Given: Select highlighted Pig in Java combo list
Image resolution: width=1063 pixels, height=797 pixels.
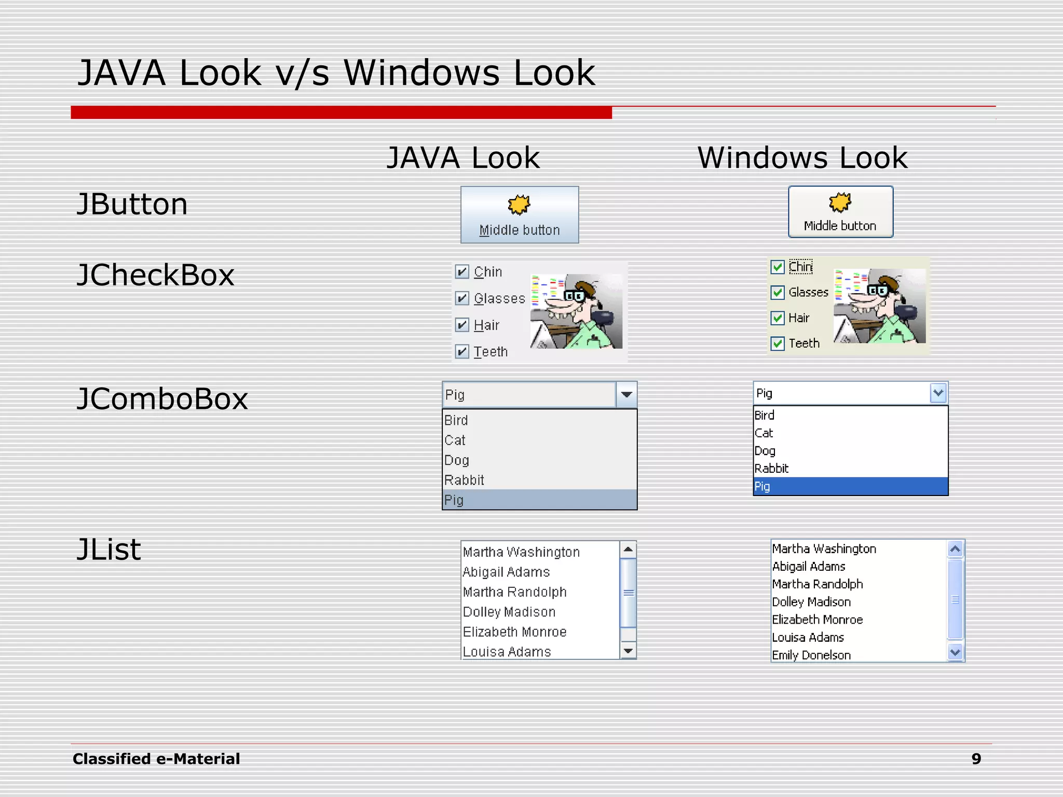Looking at the screenshot, I should pos(540,500).
